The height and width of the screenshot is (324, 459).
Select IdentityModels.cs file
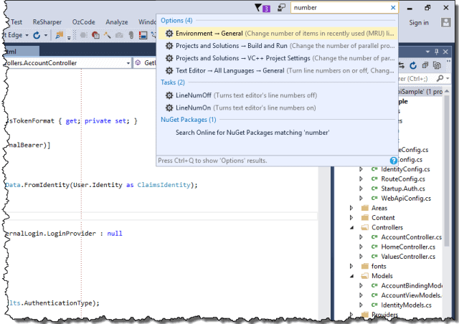coord(406,305)
